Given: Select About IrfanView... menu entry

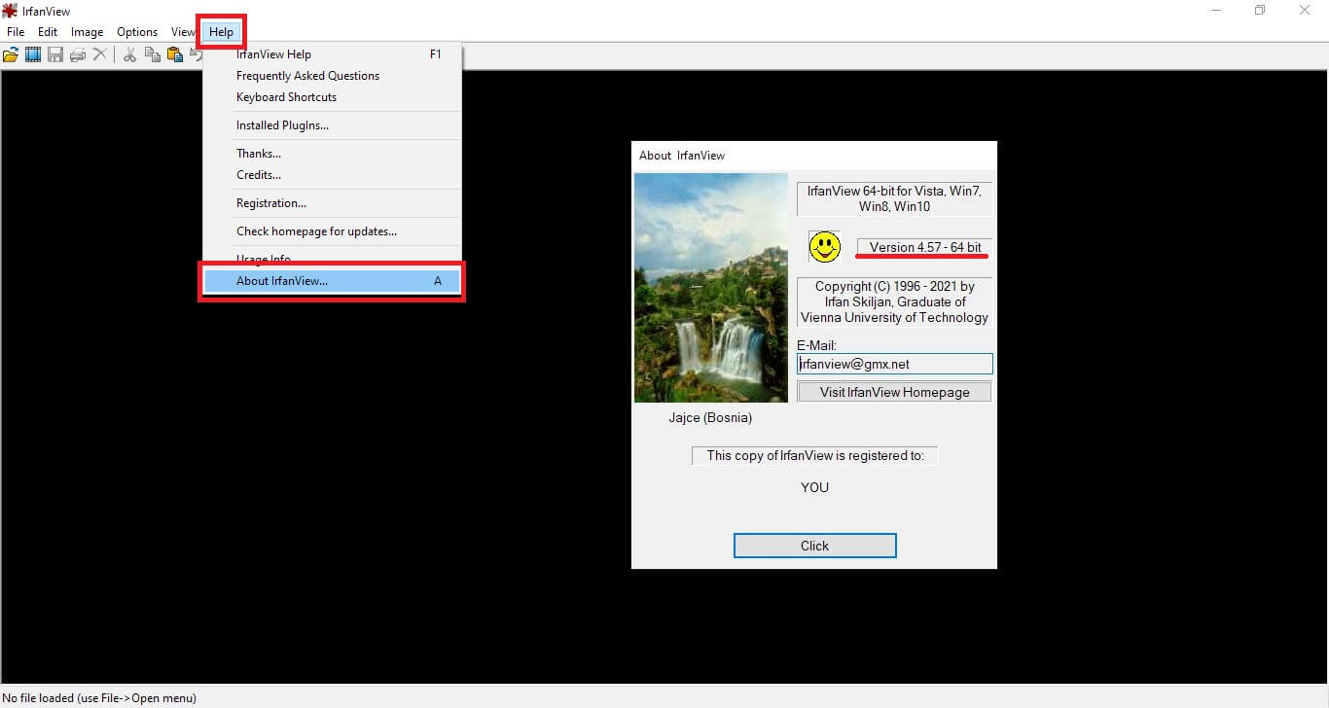Looking at the screenshot, I should click(332, 281).
